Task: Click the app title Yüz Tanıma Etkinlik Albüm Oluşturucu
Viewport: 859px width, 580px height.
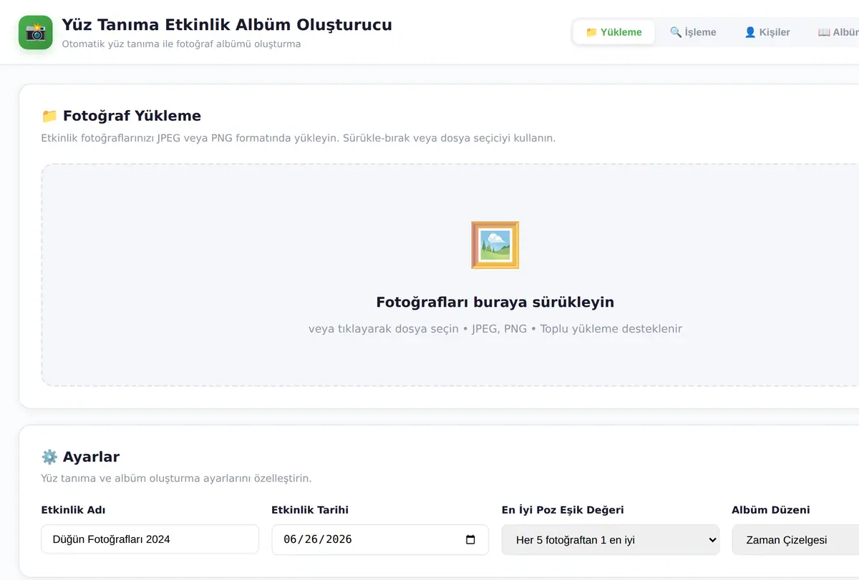Action: [227, 25]
